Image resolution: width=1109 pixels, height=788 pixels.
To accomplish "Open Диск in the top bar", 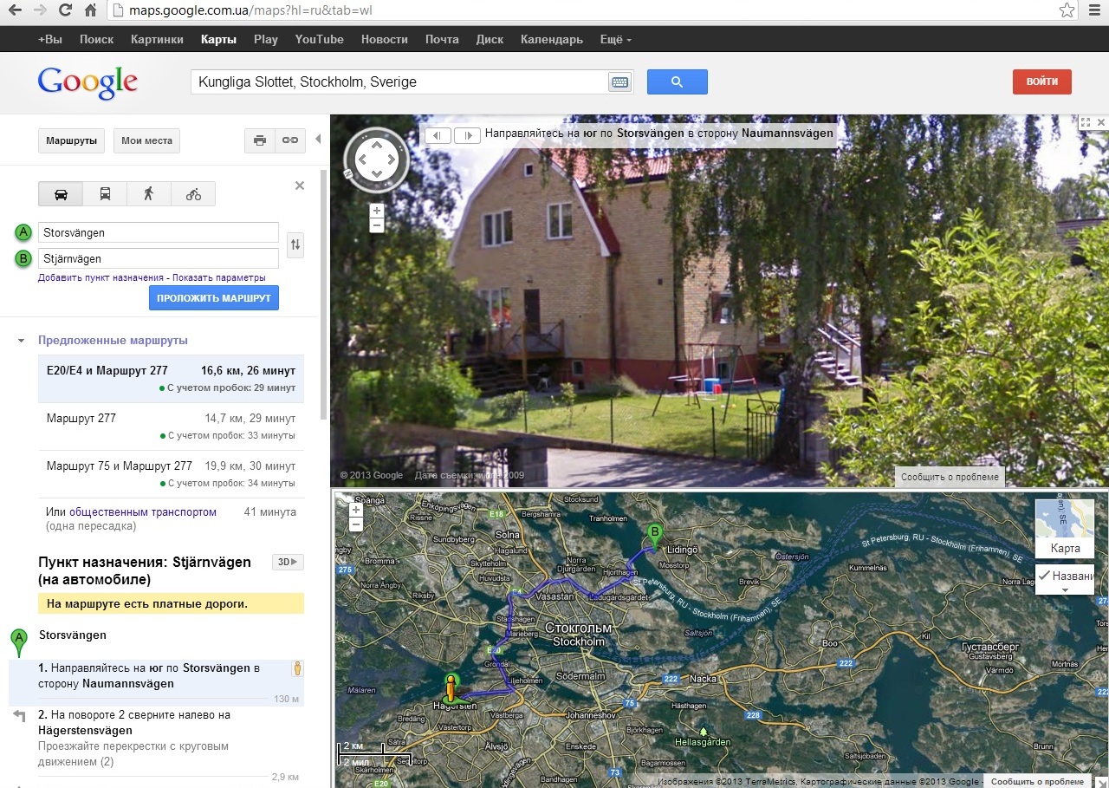I will click(x=490, y=39).
